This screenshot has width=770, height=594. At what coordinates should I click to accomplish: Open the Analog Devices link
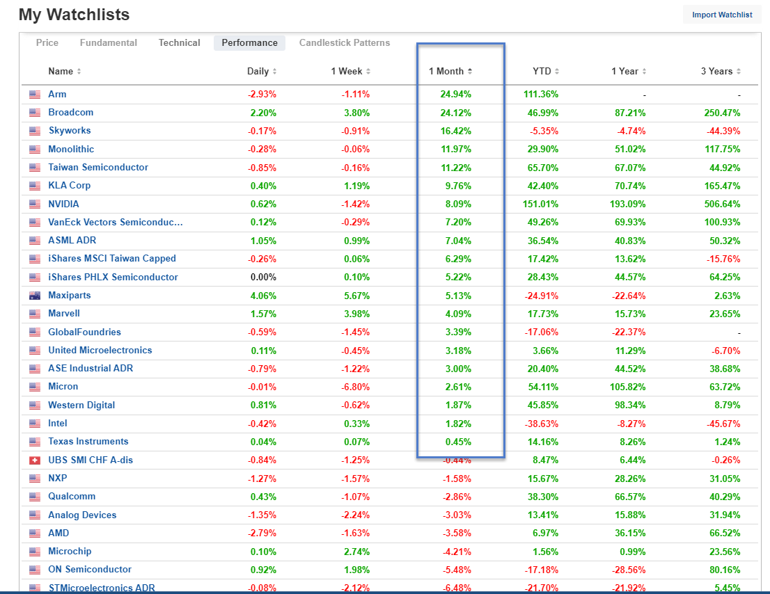[82, 515]
